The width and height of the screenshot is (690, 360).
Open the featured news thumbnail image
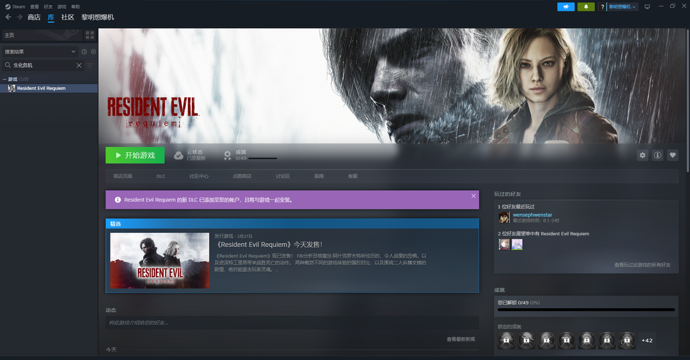[160, 260]
